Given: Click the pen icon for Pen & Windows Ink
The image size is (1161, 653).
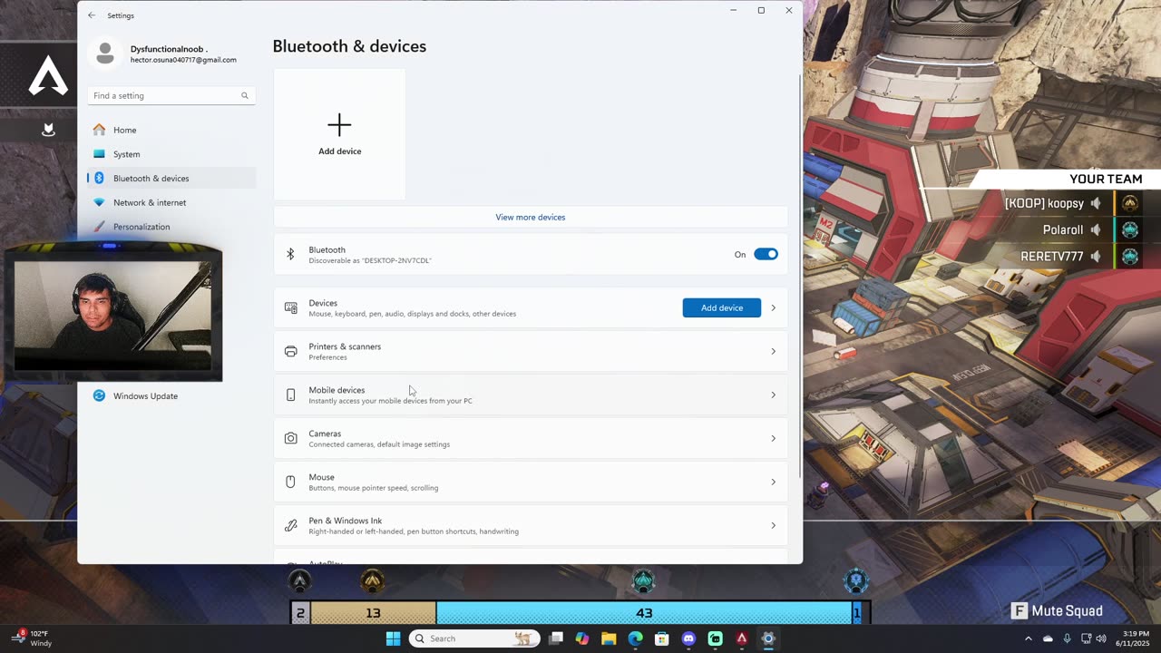Looking at the screenshot, I should tap(290, 525).
